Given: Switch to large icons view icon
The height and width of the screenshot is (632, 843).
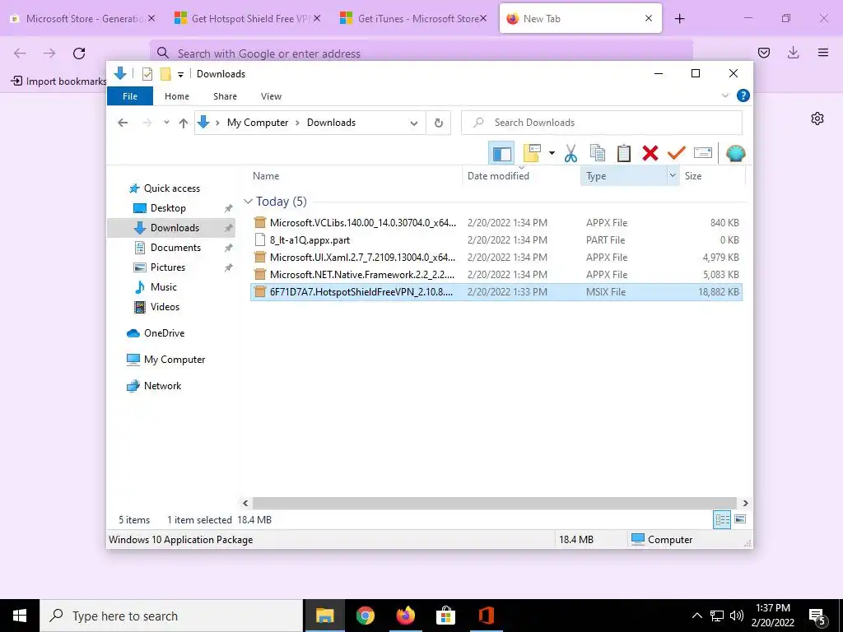Looking at the screenshot, I should pyautogui.click(x=740, y=519).
